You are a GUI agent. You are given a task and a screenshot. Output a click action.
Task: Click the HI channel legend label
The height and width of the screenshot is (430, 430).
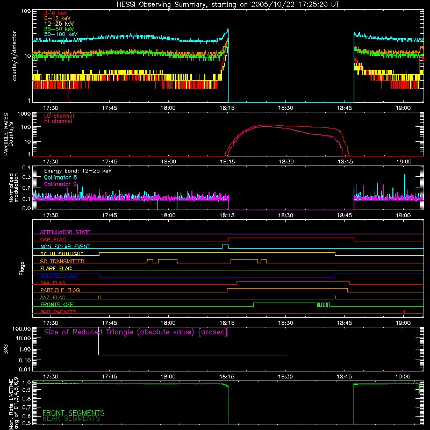click(x=58, y=121)
